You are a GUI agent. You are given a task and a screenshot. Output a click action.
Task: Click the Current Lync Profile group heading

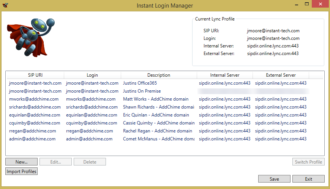click(215, 19)
